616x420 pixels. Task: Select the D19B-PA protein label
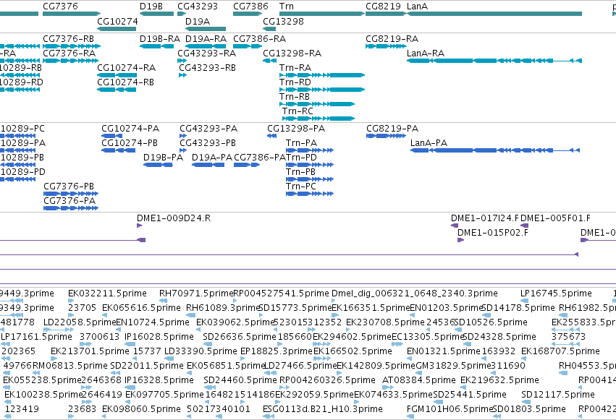(163, 158)
